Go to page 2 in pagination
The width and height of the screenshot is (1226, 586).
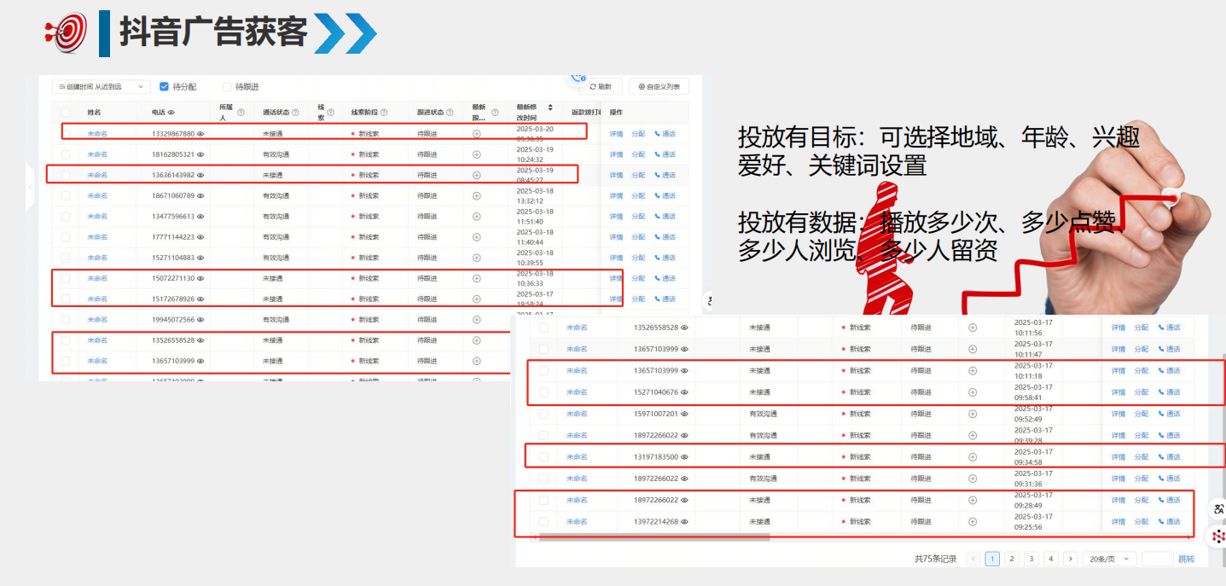(1012, 559)
